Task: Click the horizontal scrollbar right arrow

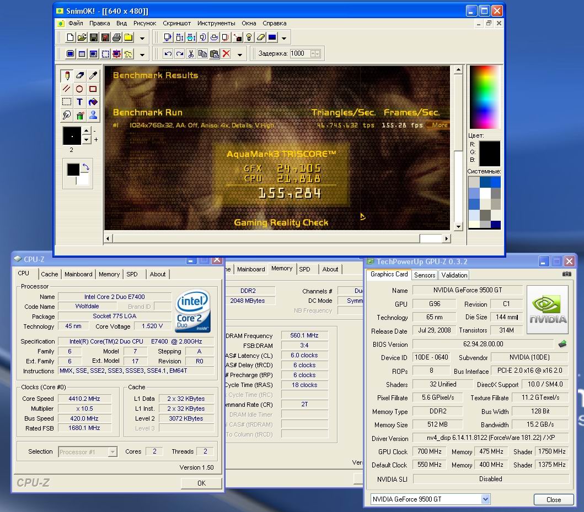Action: point(446,239)
